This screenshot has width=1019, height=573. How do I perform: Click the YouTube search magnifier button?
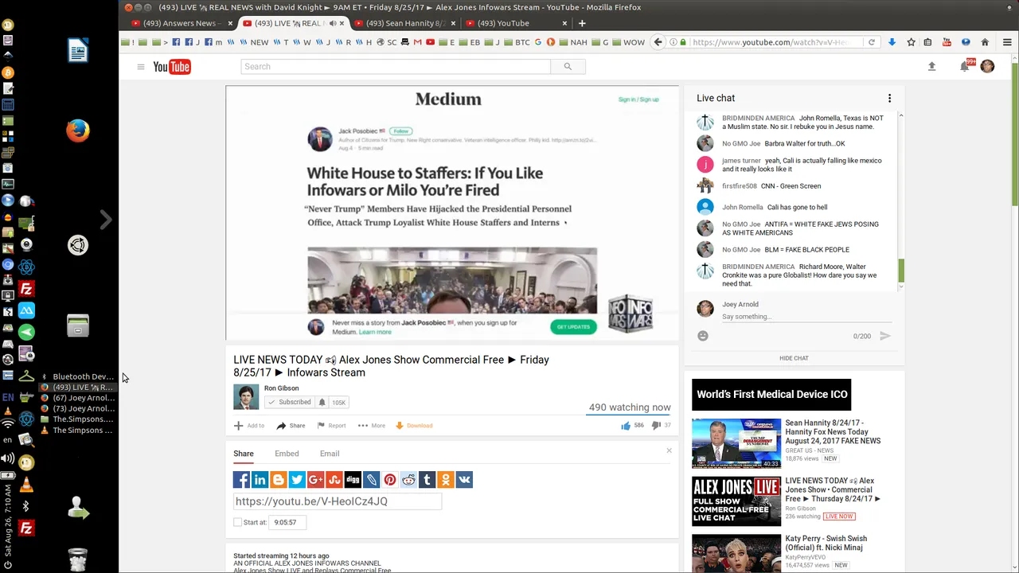tap(568, 67)
